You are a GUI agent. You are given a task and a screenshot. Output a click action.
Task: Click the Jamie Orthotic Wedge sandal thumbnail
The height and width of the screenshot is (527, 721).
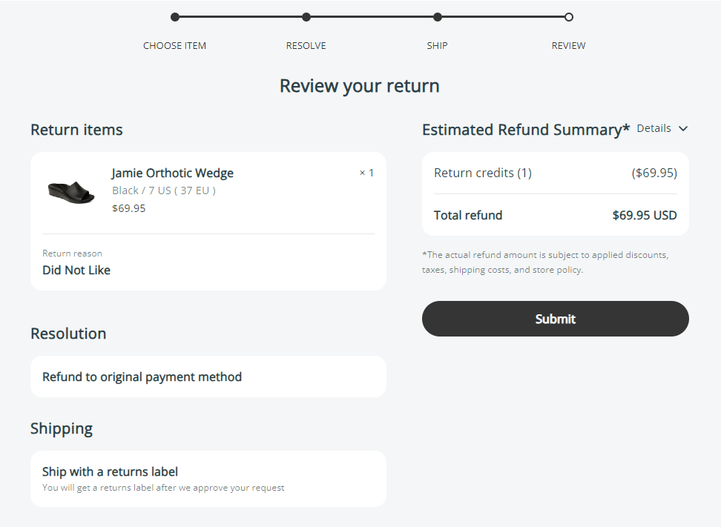[71, 190]
